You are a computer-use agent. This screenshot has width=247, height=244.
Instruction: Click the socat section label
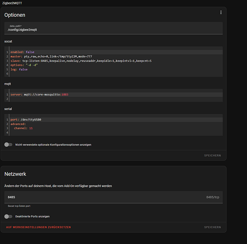[x=8, y=41]
